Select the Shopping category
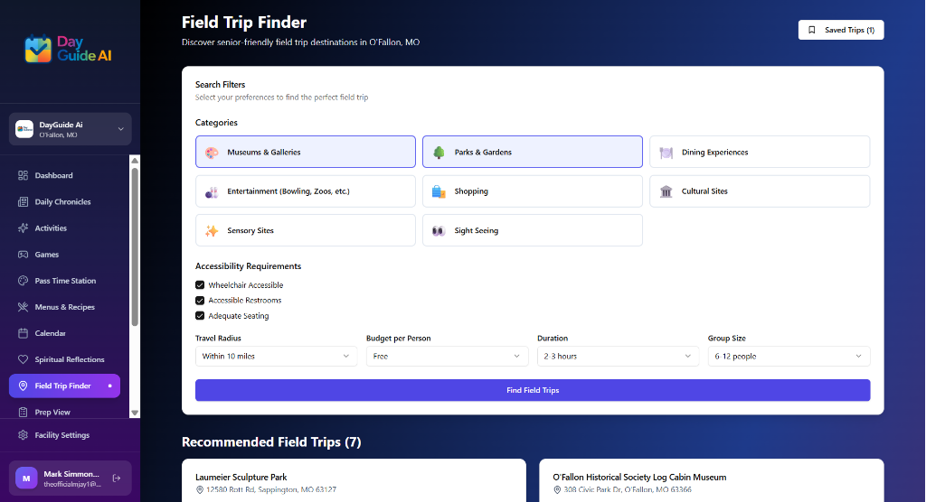This screenshot has width=926, height=502. (x=532, y=191)
